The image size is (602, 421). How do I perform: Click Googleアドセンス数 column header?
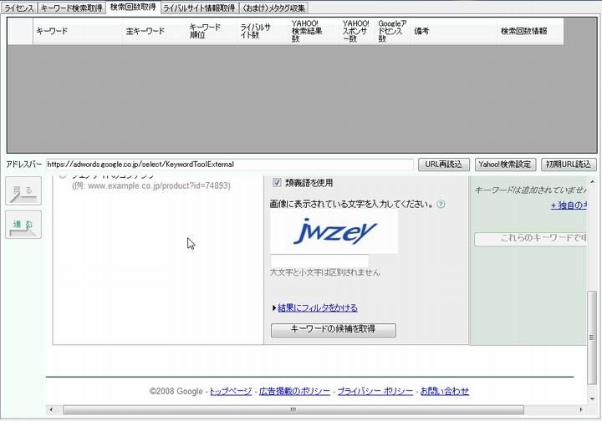(392, 31)
